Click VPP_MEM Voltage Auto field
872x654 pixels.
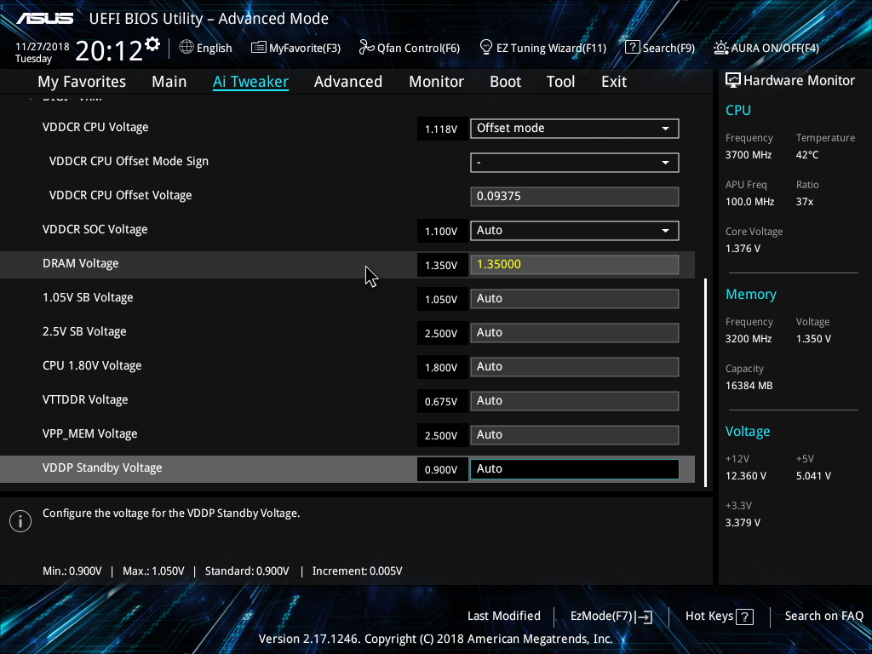(575, 435)
